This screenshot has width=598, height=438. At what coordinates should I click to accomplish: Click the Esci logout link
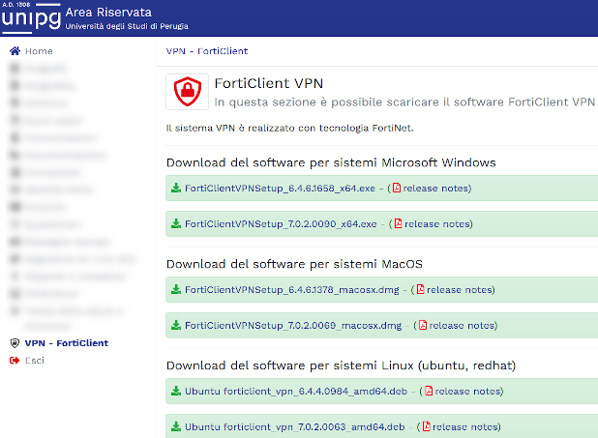[x=35, y=361]
